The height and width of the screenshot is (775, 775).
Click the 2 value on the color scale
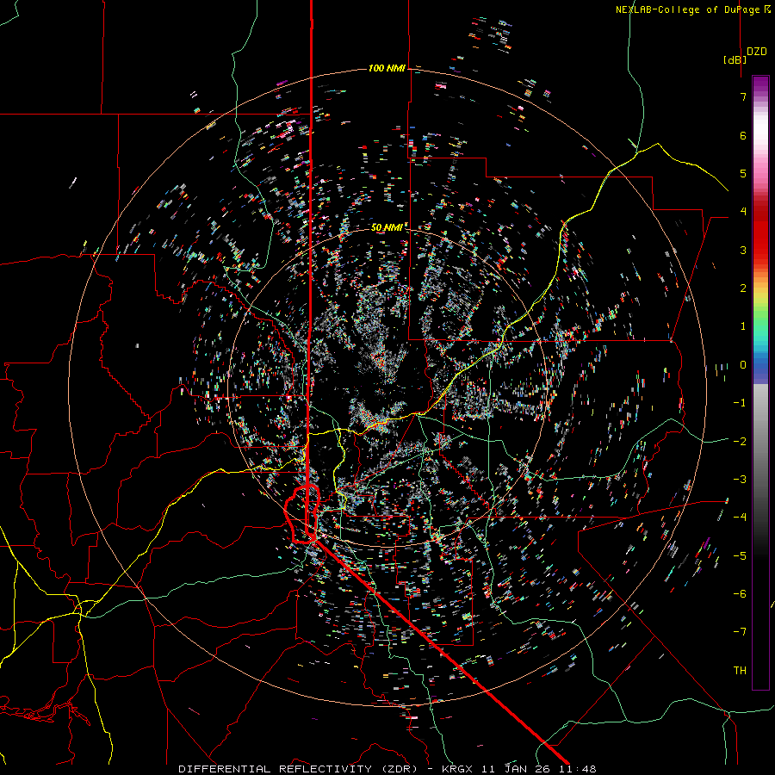[743, 288]
